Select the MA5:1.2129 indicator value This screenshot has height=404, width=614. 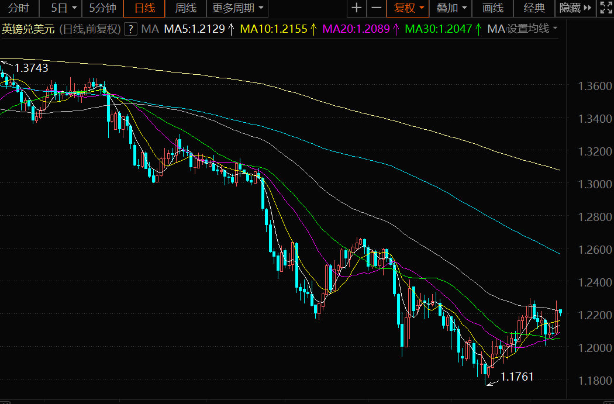[x=199, y=29]
